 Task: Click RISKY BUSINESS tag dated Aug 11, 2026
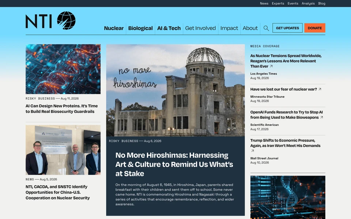pos(40,99)
